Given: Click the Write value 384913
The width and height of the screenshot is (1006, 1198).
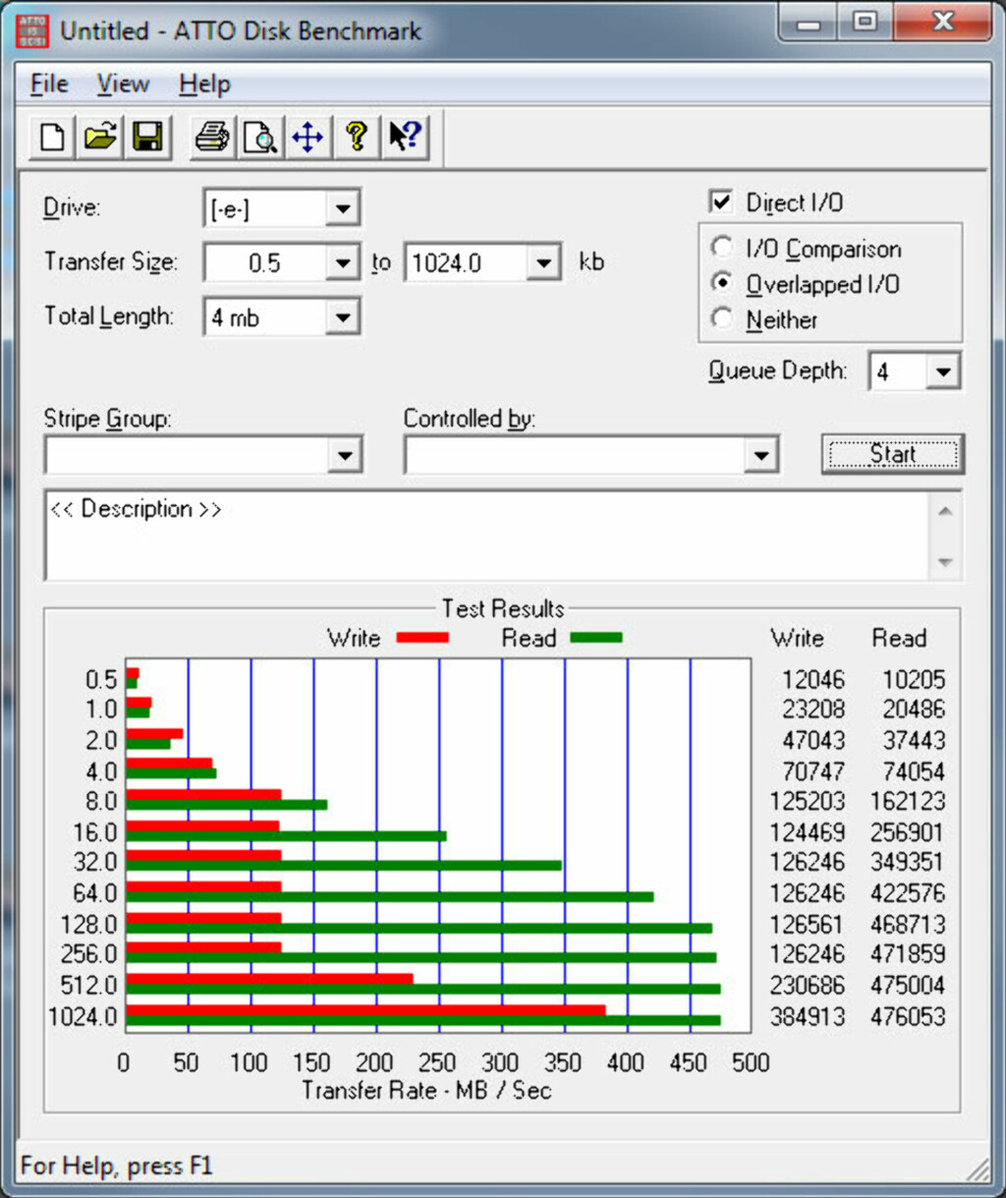Looking at the screenshot, I should 808,1016.
